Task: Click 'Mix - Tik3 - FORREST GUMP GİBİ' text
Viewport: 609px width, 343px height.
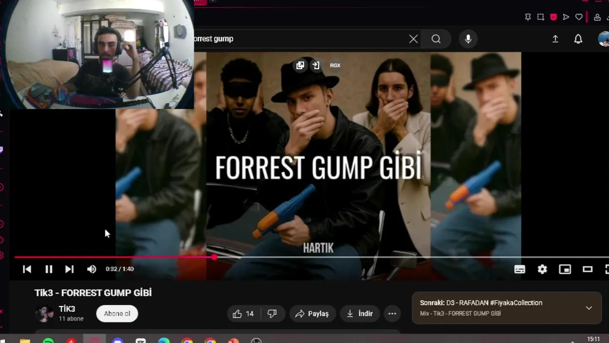Action: pos(460,313)
